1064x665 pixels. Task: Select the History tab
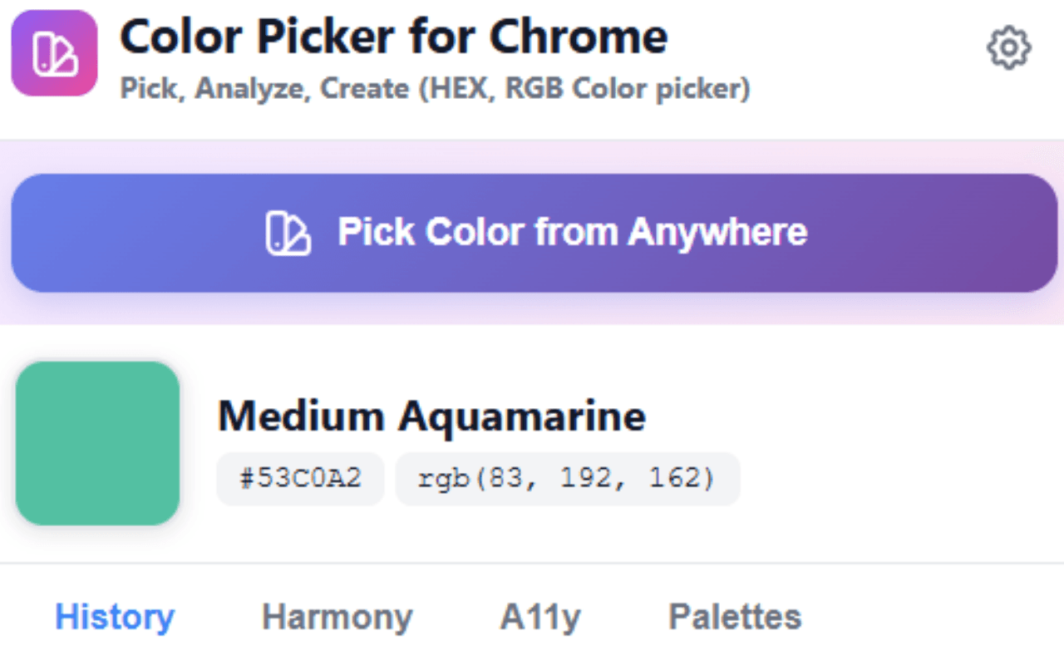[x=114, y=616]
